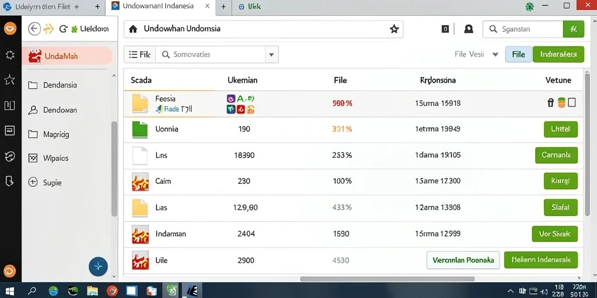Click the purple app icon in Feosia row
This screenshot has height=298, width=597.
[230, 99]
